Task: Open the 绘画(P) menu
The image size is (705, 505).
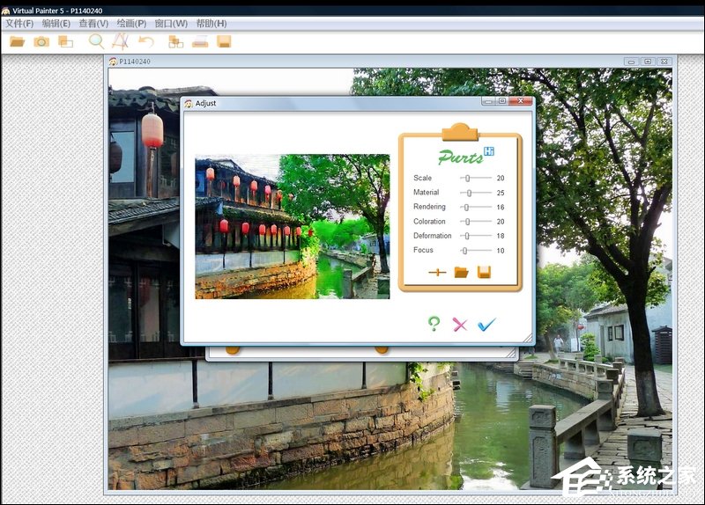Action: [131, 23]
